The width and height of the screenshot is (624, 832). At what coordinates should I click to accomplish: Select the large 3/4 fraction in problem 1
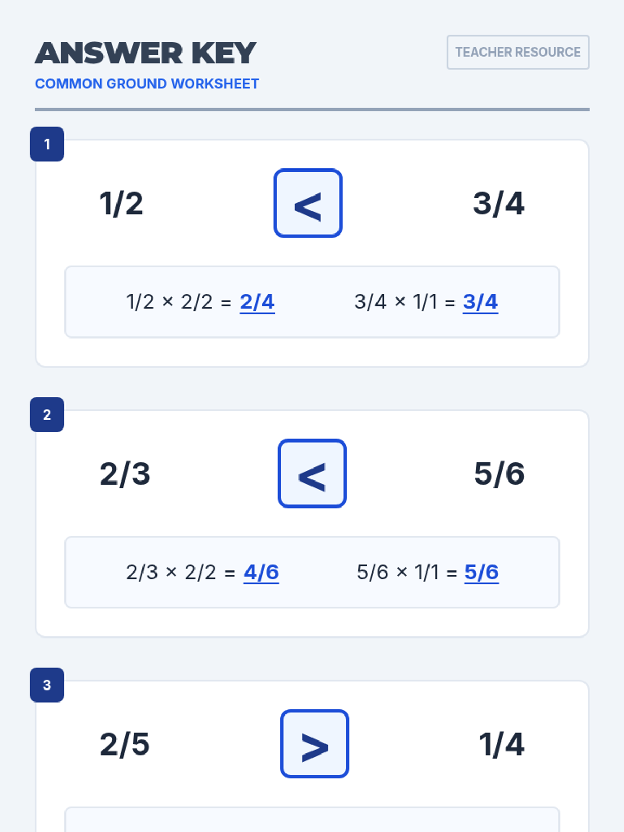tap(499, 203)
